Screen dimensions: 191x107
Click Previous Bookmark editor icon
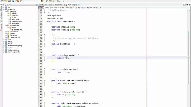[77, 7]
